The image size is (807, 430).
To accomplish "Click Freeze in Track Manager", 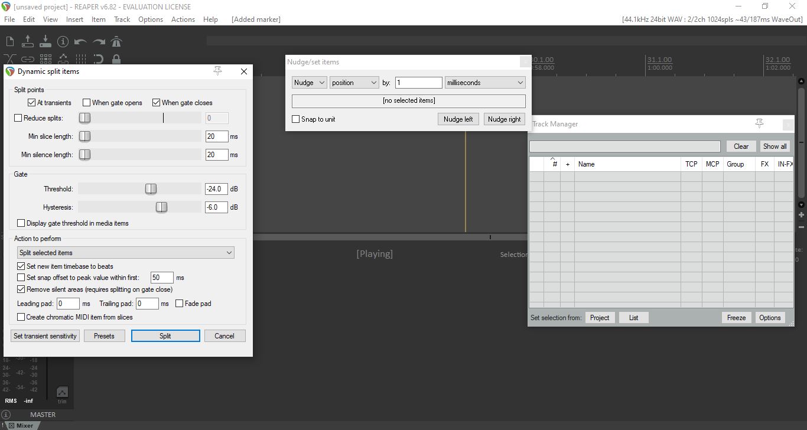I will point(736,318).
